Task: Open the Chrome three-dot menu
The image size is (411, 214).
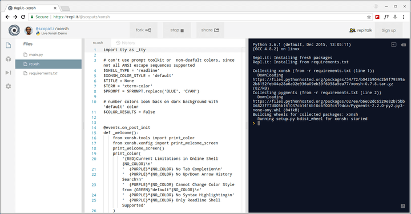Action: point(404,17)
